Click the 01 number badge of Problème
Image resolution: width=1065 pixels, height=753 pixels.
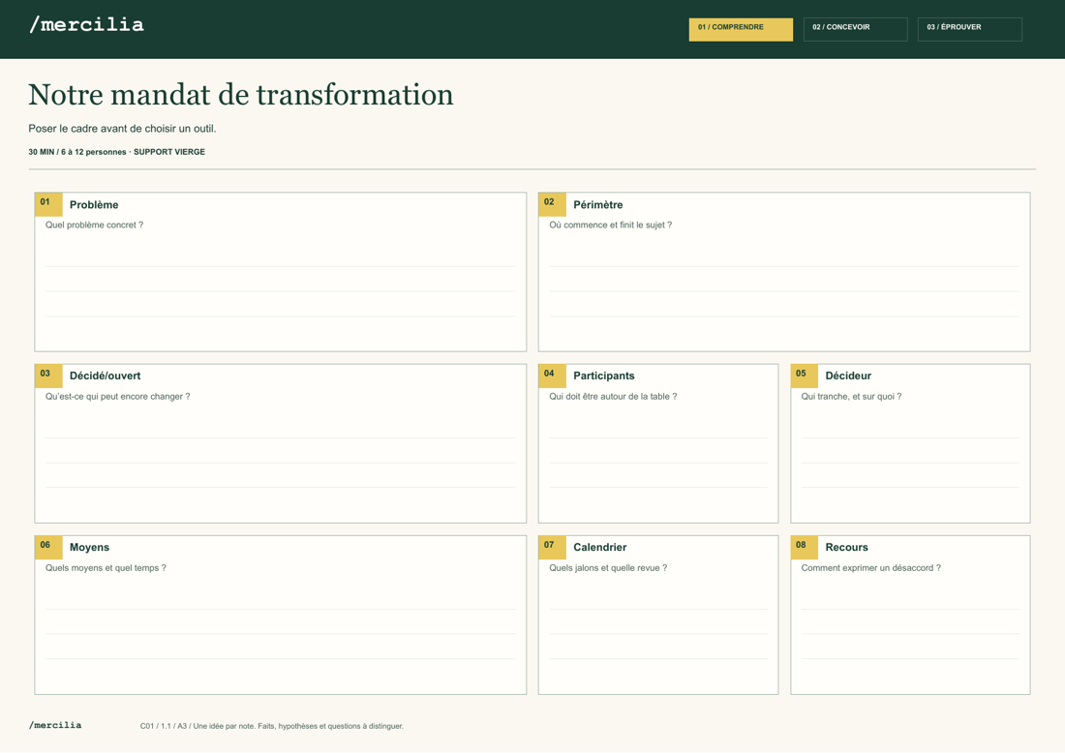(x=48, y=203)
